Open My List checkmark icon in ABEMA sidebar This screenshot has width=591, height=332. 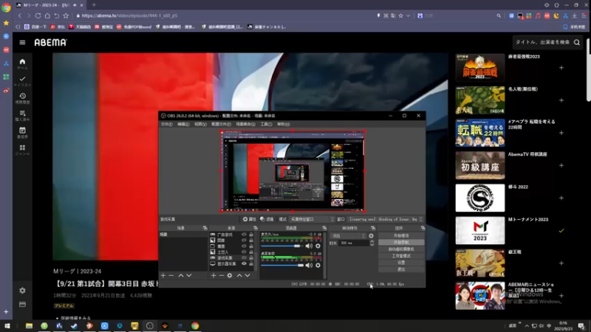(22, 79)
